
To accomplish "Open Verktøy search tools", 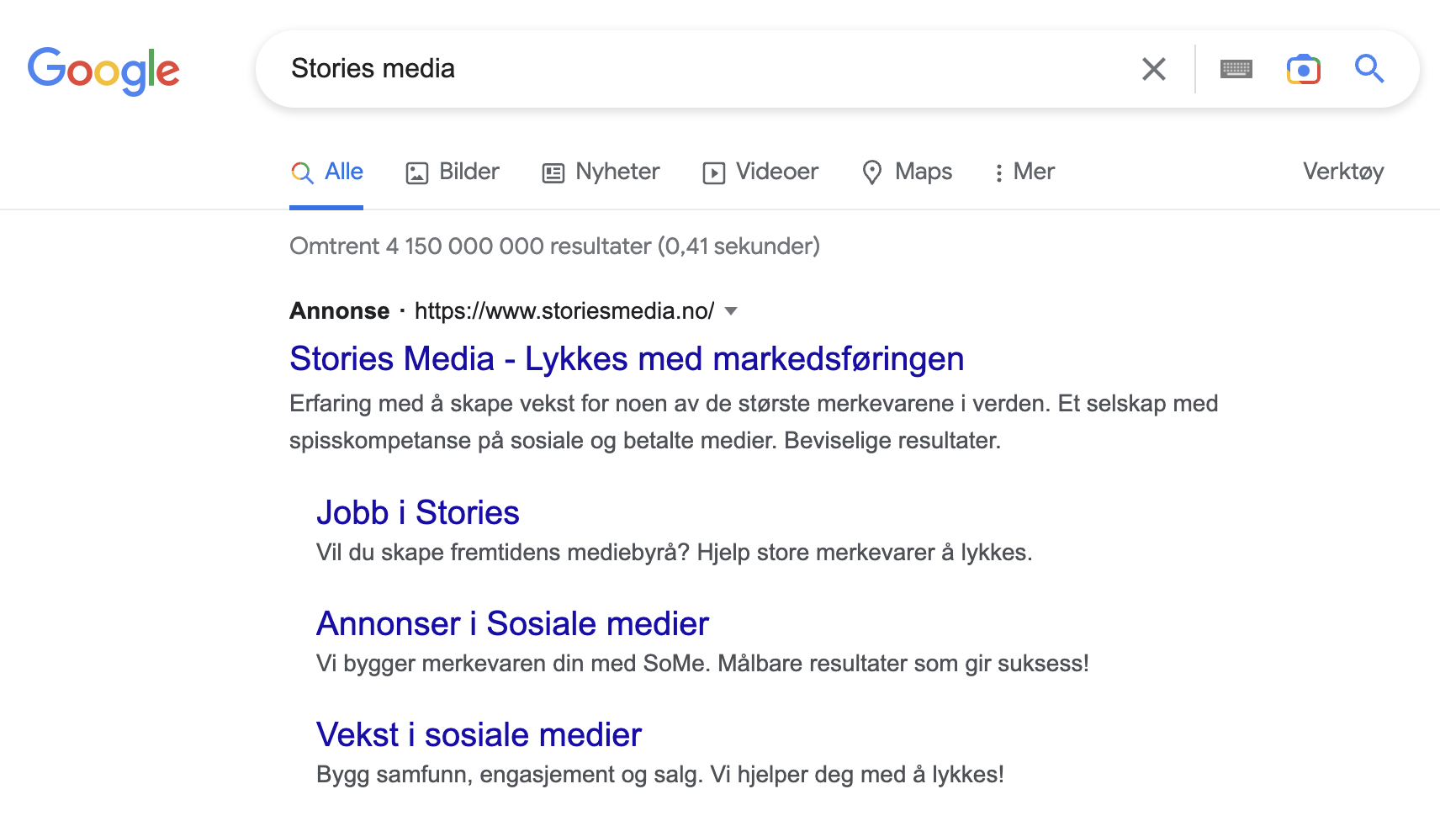I will (x=1343, y=172).
